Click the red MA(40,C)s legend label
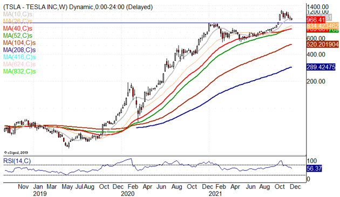Image resolution: width=340 pixels, height=197 pixels. click(18, 29)
